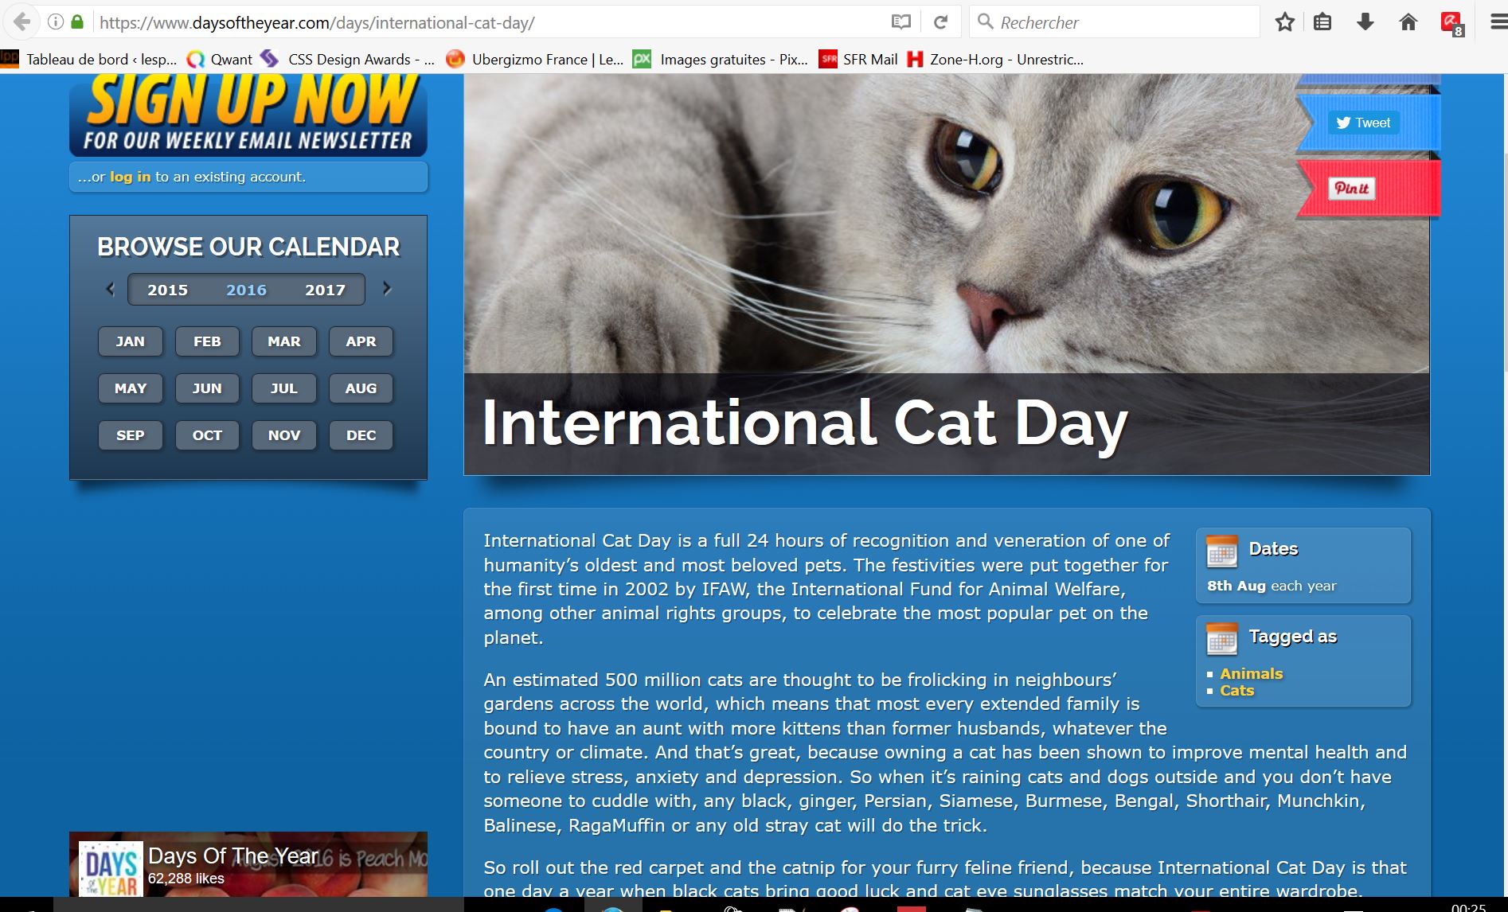Follow the log in link
This screenshot has width=1508, height=912.
pos(130,177)
